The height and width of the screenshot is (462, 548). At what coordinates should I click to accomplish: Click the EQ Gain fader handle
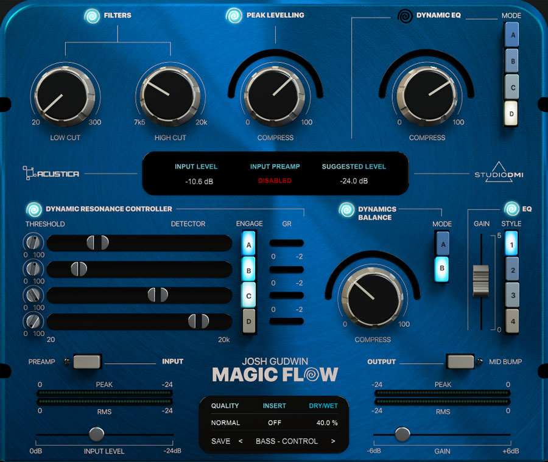click(x=481, y=281)
